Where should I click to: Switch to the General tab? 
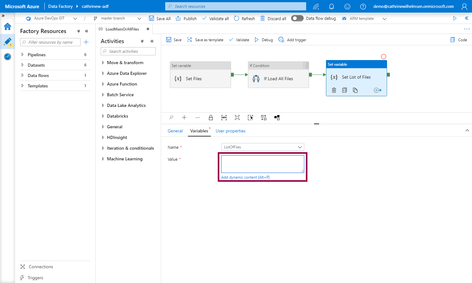[175, 131]
